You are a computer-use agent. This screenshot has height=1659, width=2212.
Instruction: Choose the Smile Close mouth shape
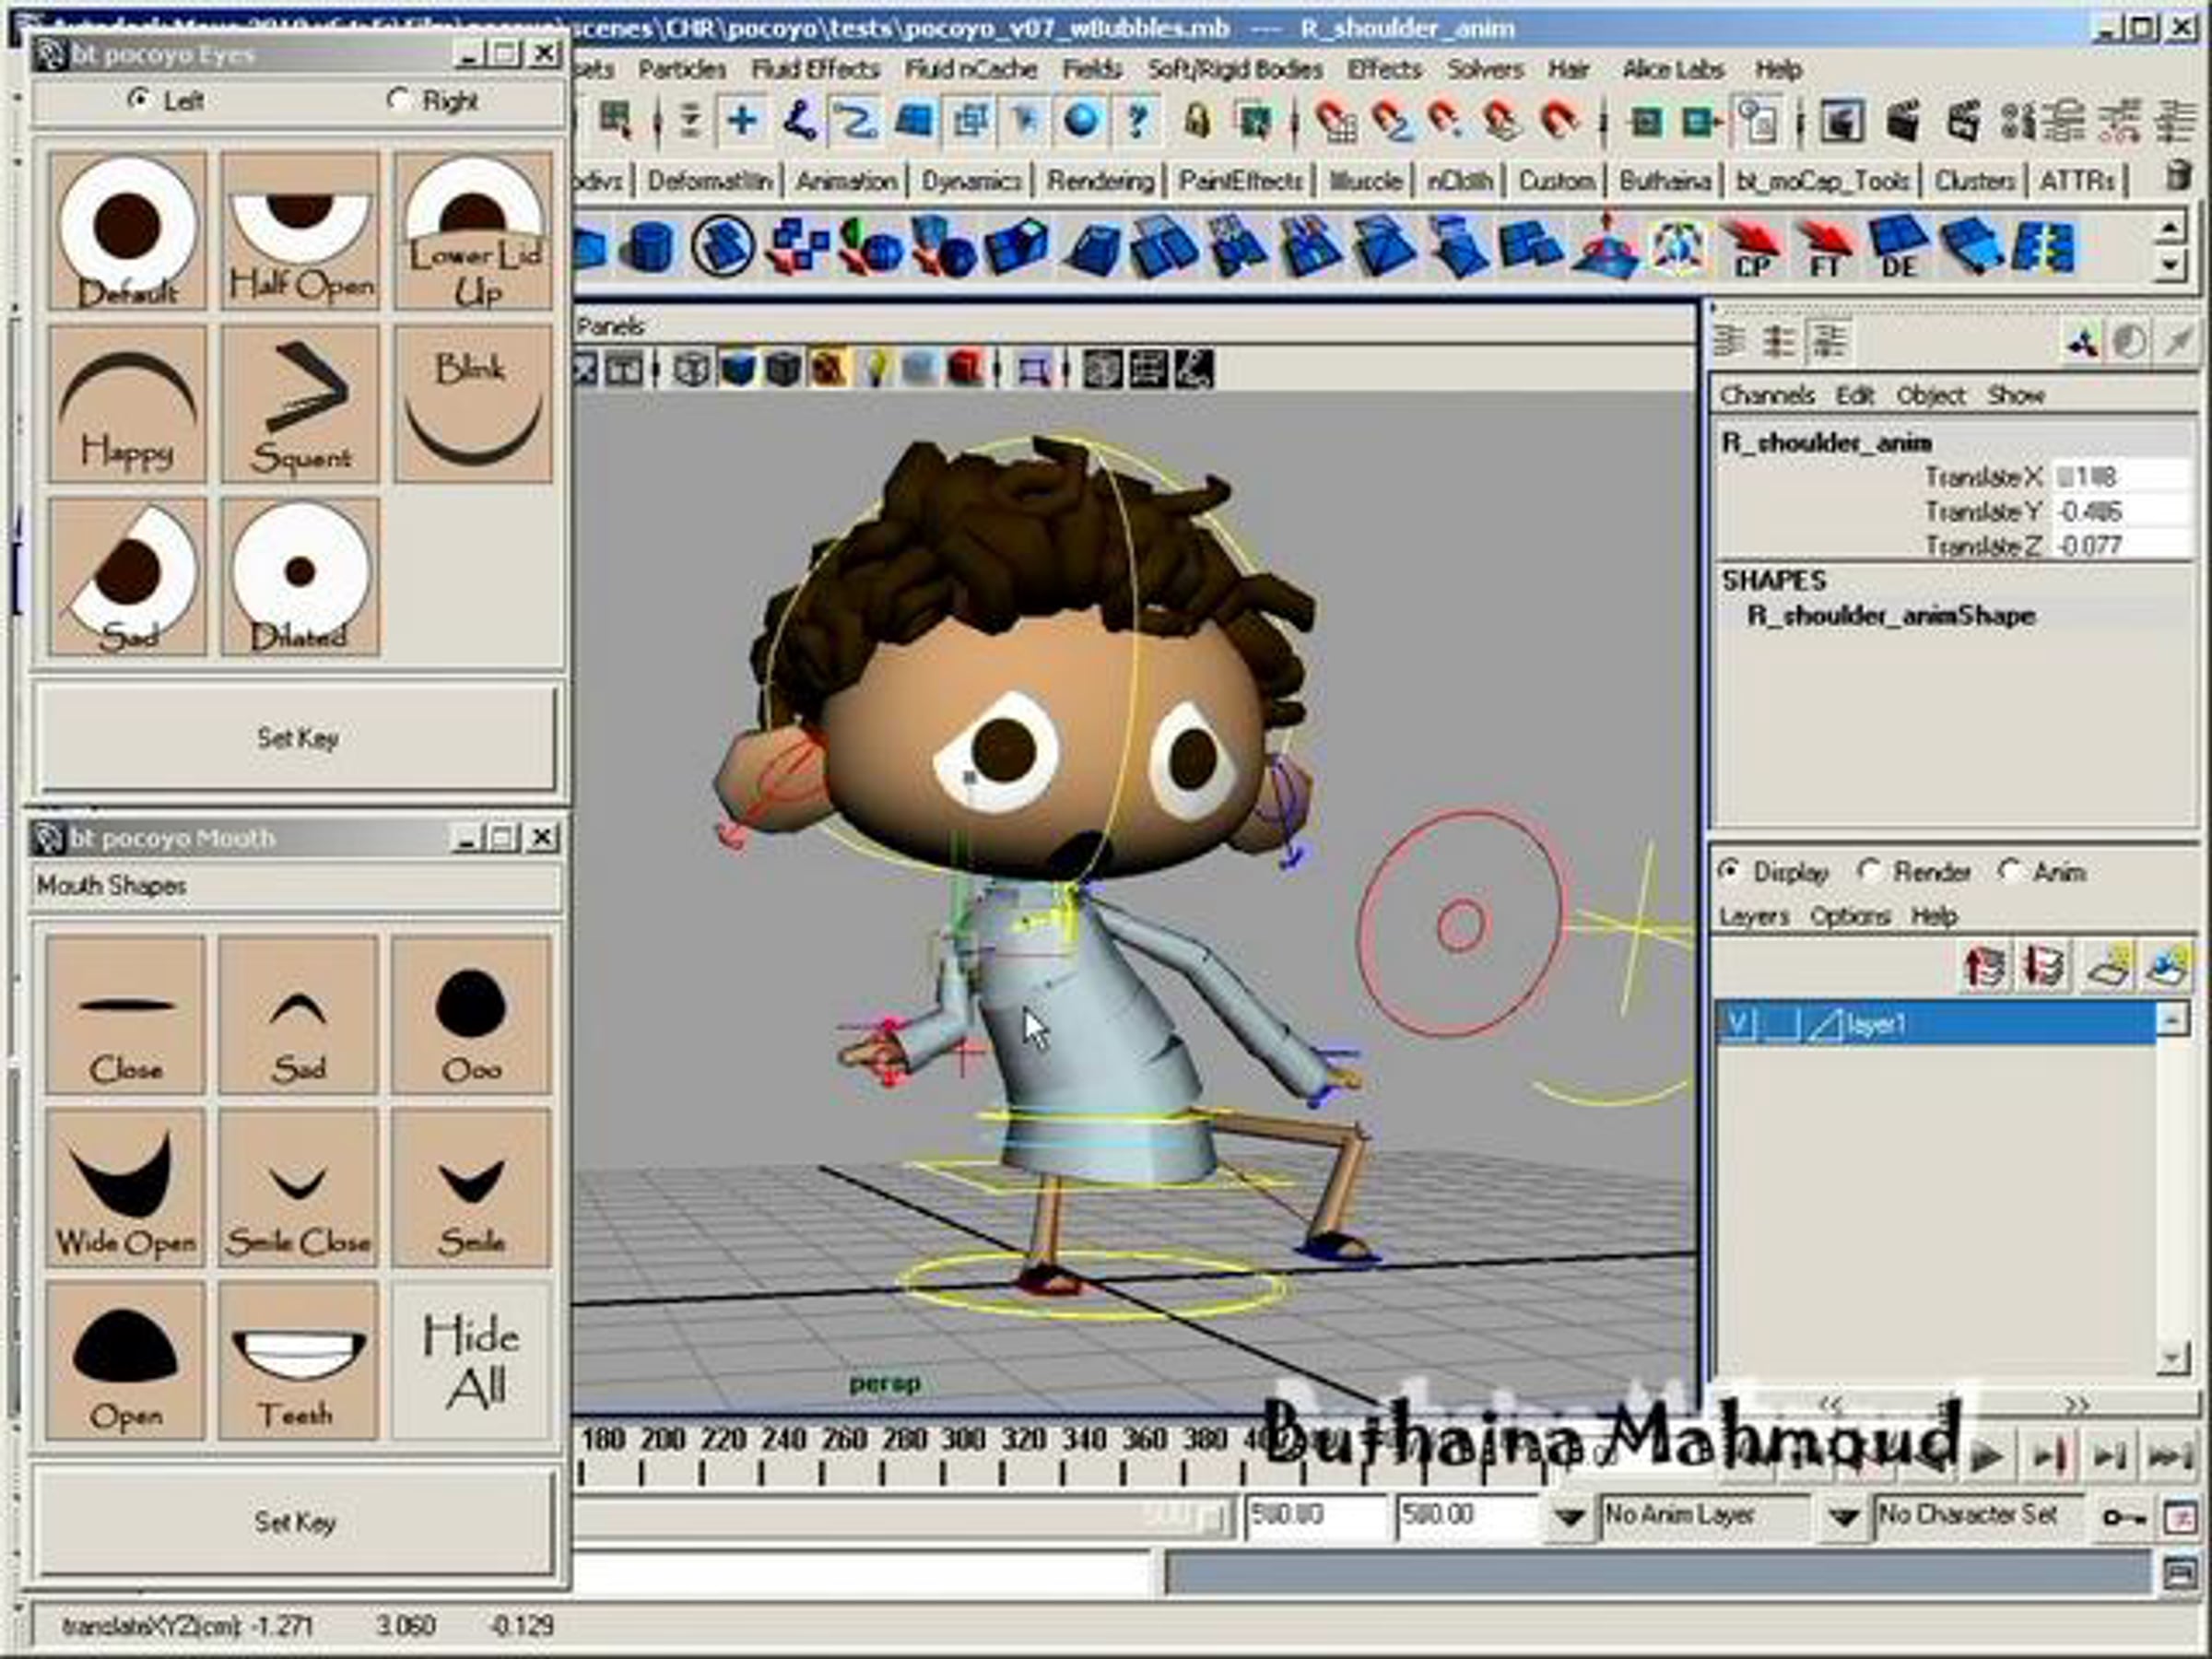(298, 1187)
